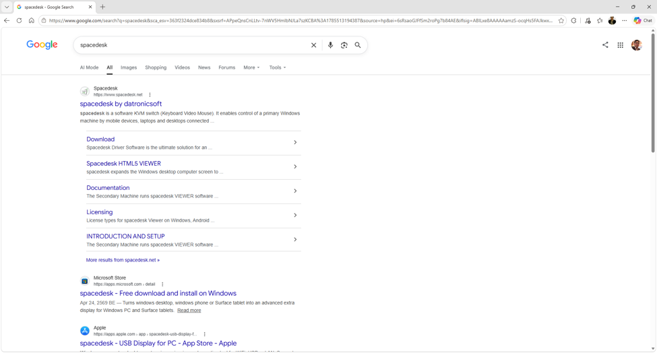Open the browser home page icon
This screenshot has height=353, width=657.
coord(32,20)
